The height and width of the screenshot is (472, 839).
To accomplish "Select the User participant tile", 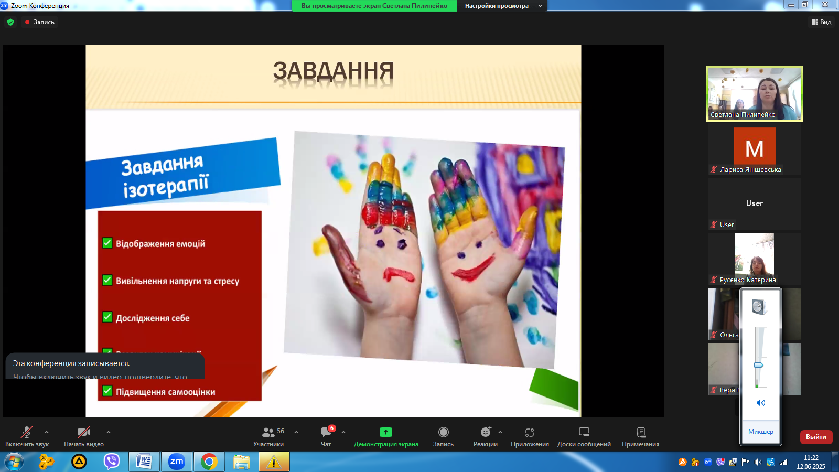I will click(755, 203).
